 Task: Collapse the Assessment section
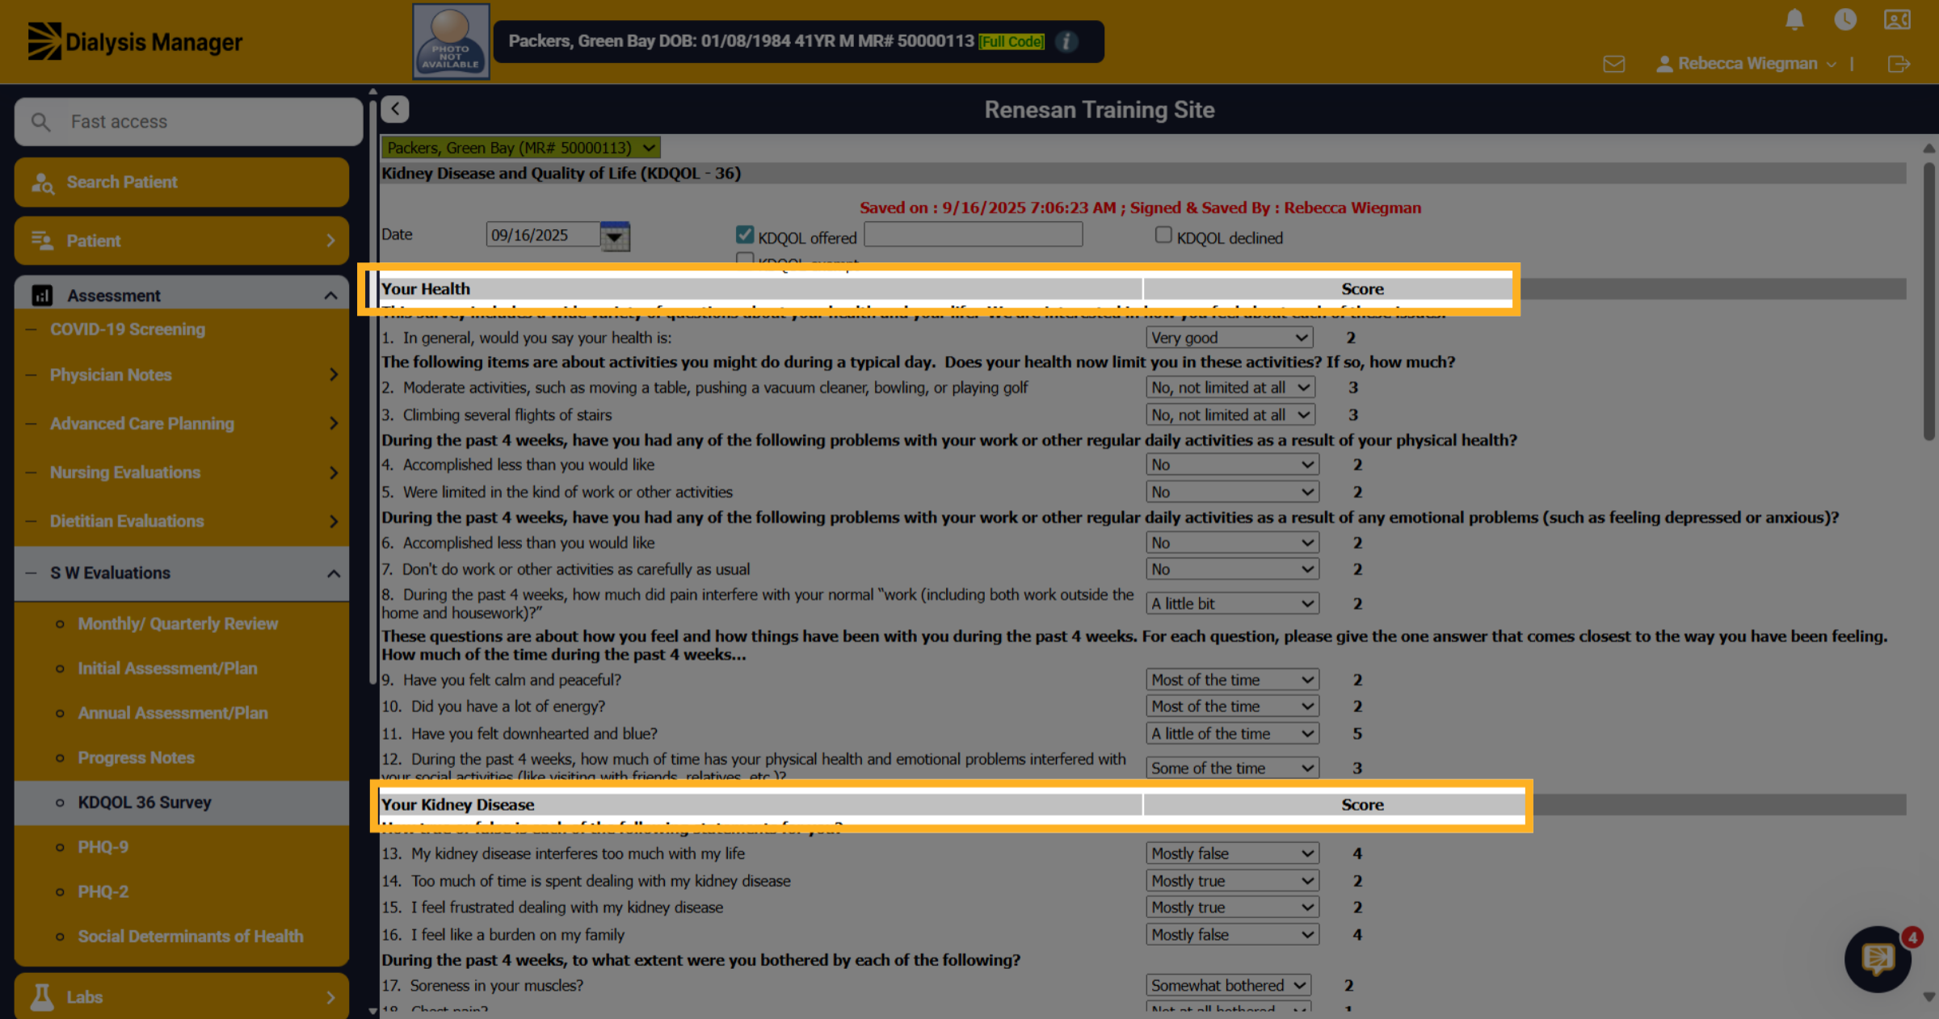[182, 296]
